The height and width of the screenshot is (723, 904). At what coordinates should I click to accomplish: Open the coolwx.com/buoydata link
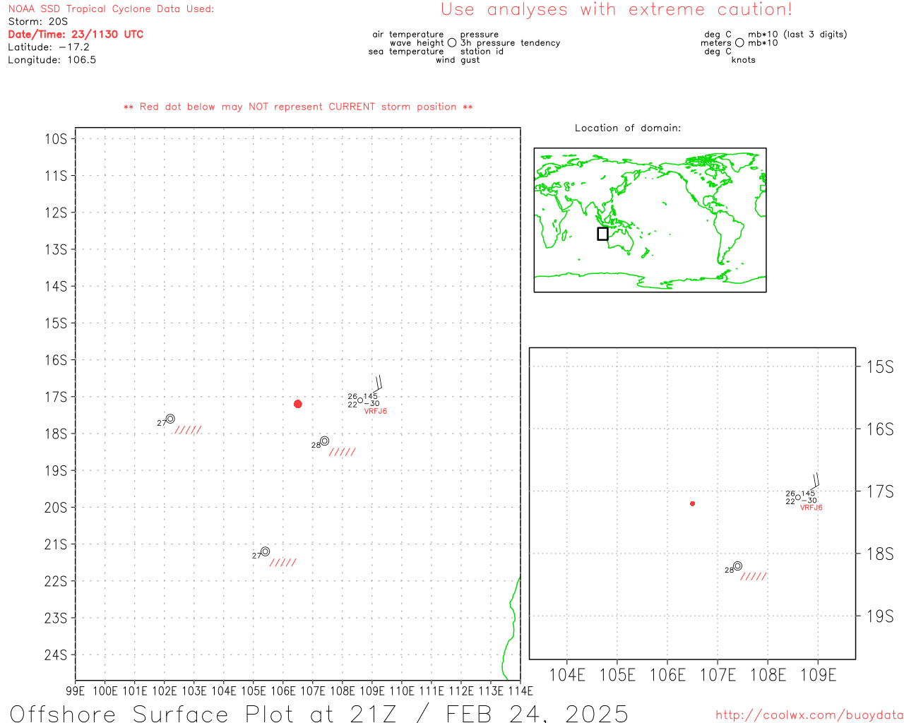point(809,715)
